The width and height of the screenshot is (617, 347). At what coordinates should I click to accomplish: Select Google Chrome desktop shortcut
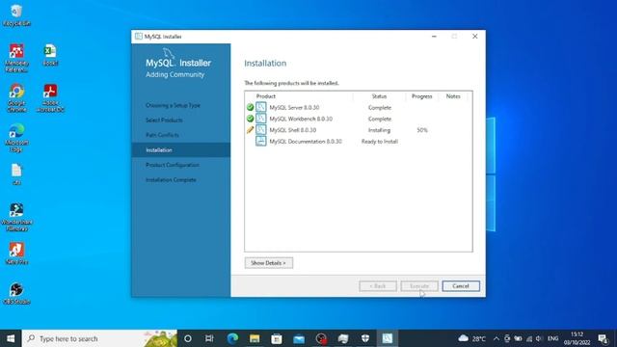(16, 98)
